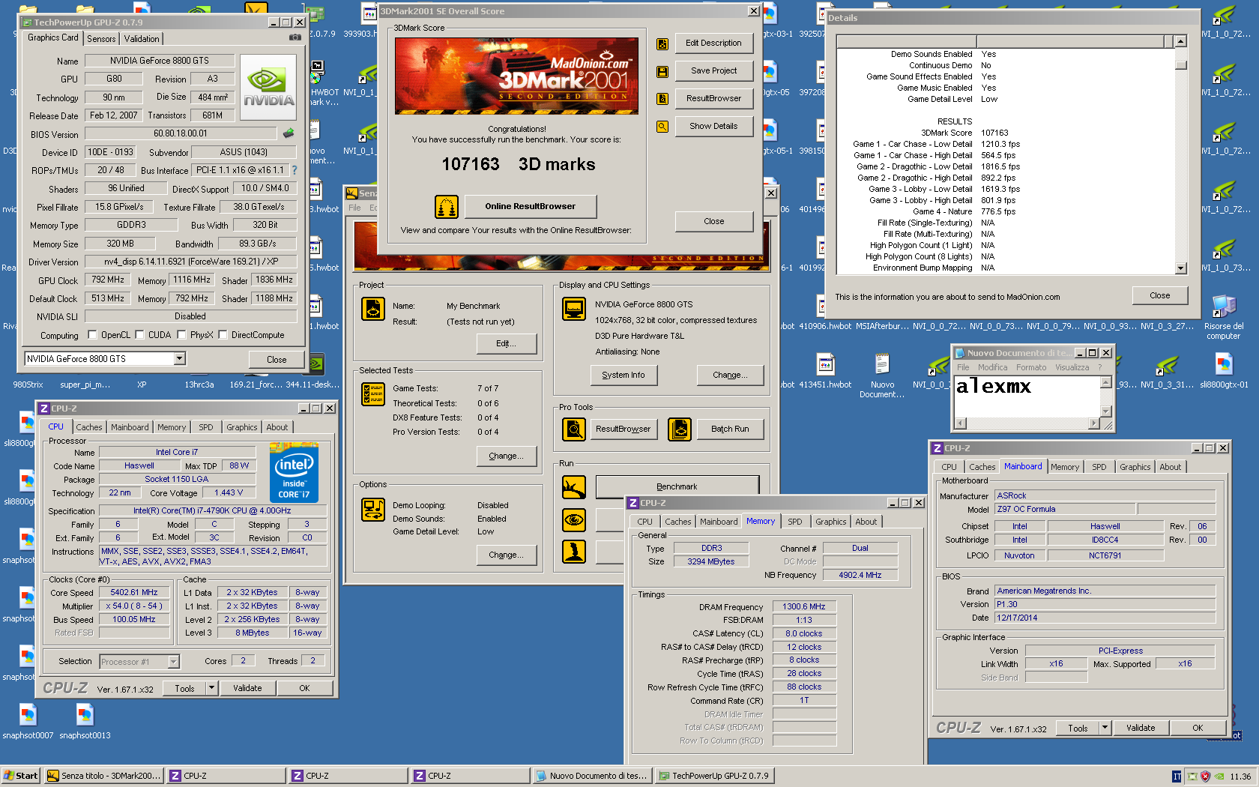
Task: Switch to the Validation tab in GPU-Z
Action: click(142, 39)
